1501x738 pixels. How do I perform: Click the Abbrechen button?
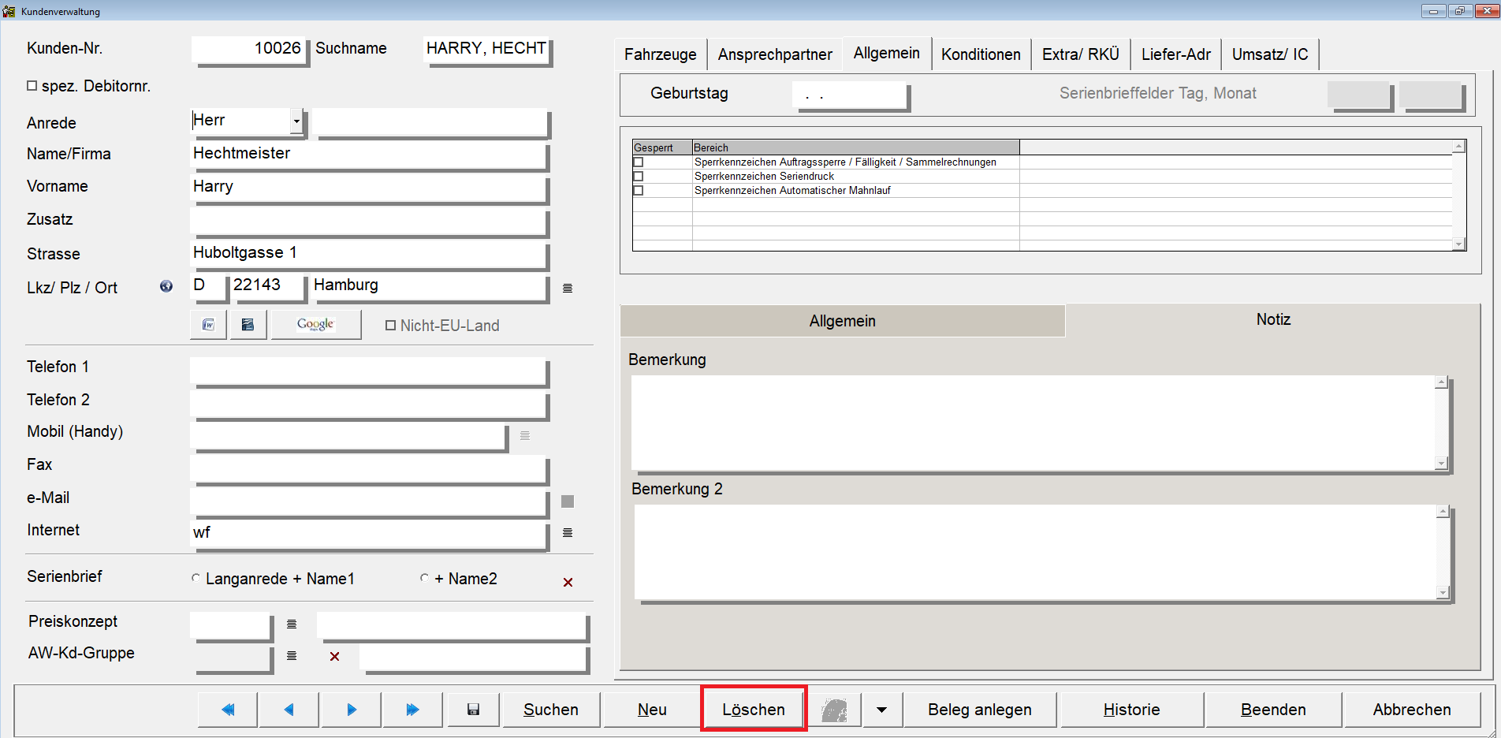coord(1412,710)
